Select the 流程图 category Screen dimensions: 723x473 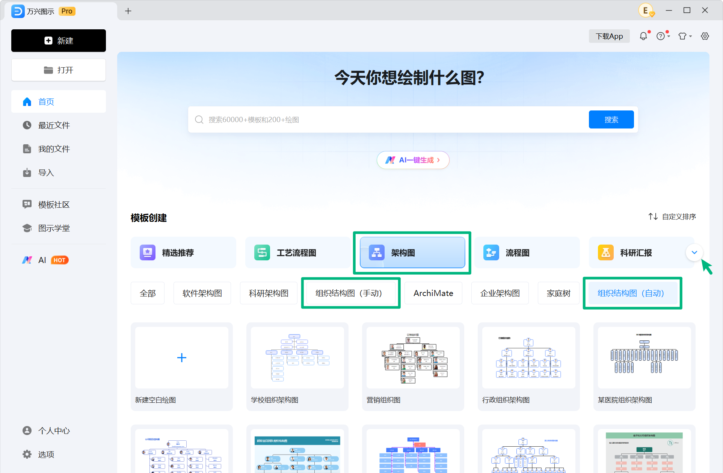point(527,252)
